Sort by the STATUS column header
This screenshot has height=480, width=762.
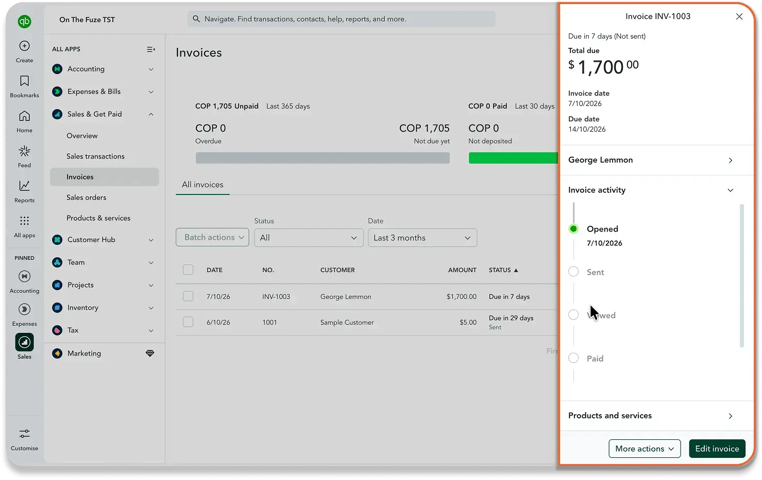click(503, 270)
